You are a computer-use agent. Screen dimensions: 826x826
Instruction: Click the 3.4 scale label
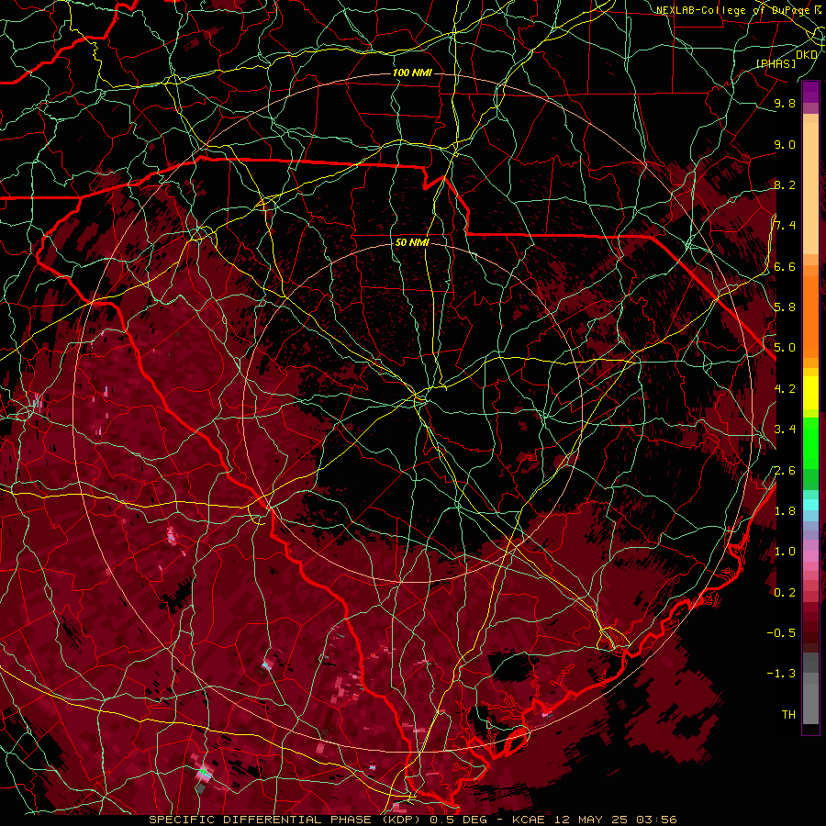785,430
